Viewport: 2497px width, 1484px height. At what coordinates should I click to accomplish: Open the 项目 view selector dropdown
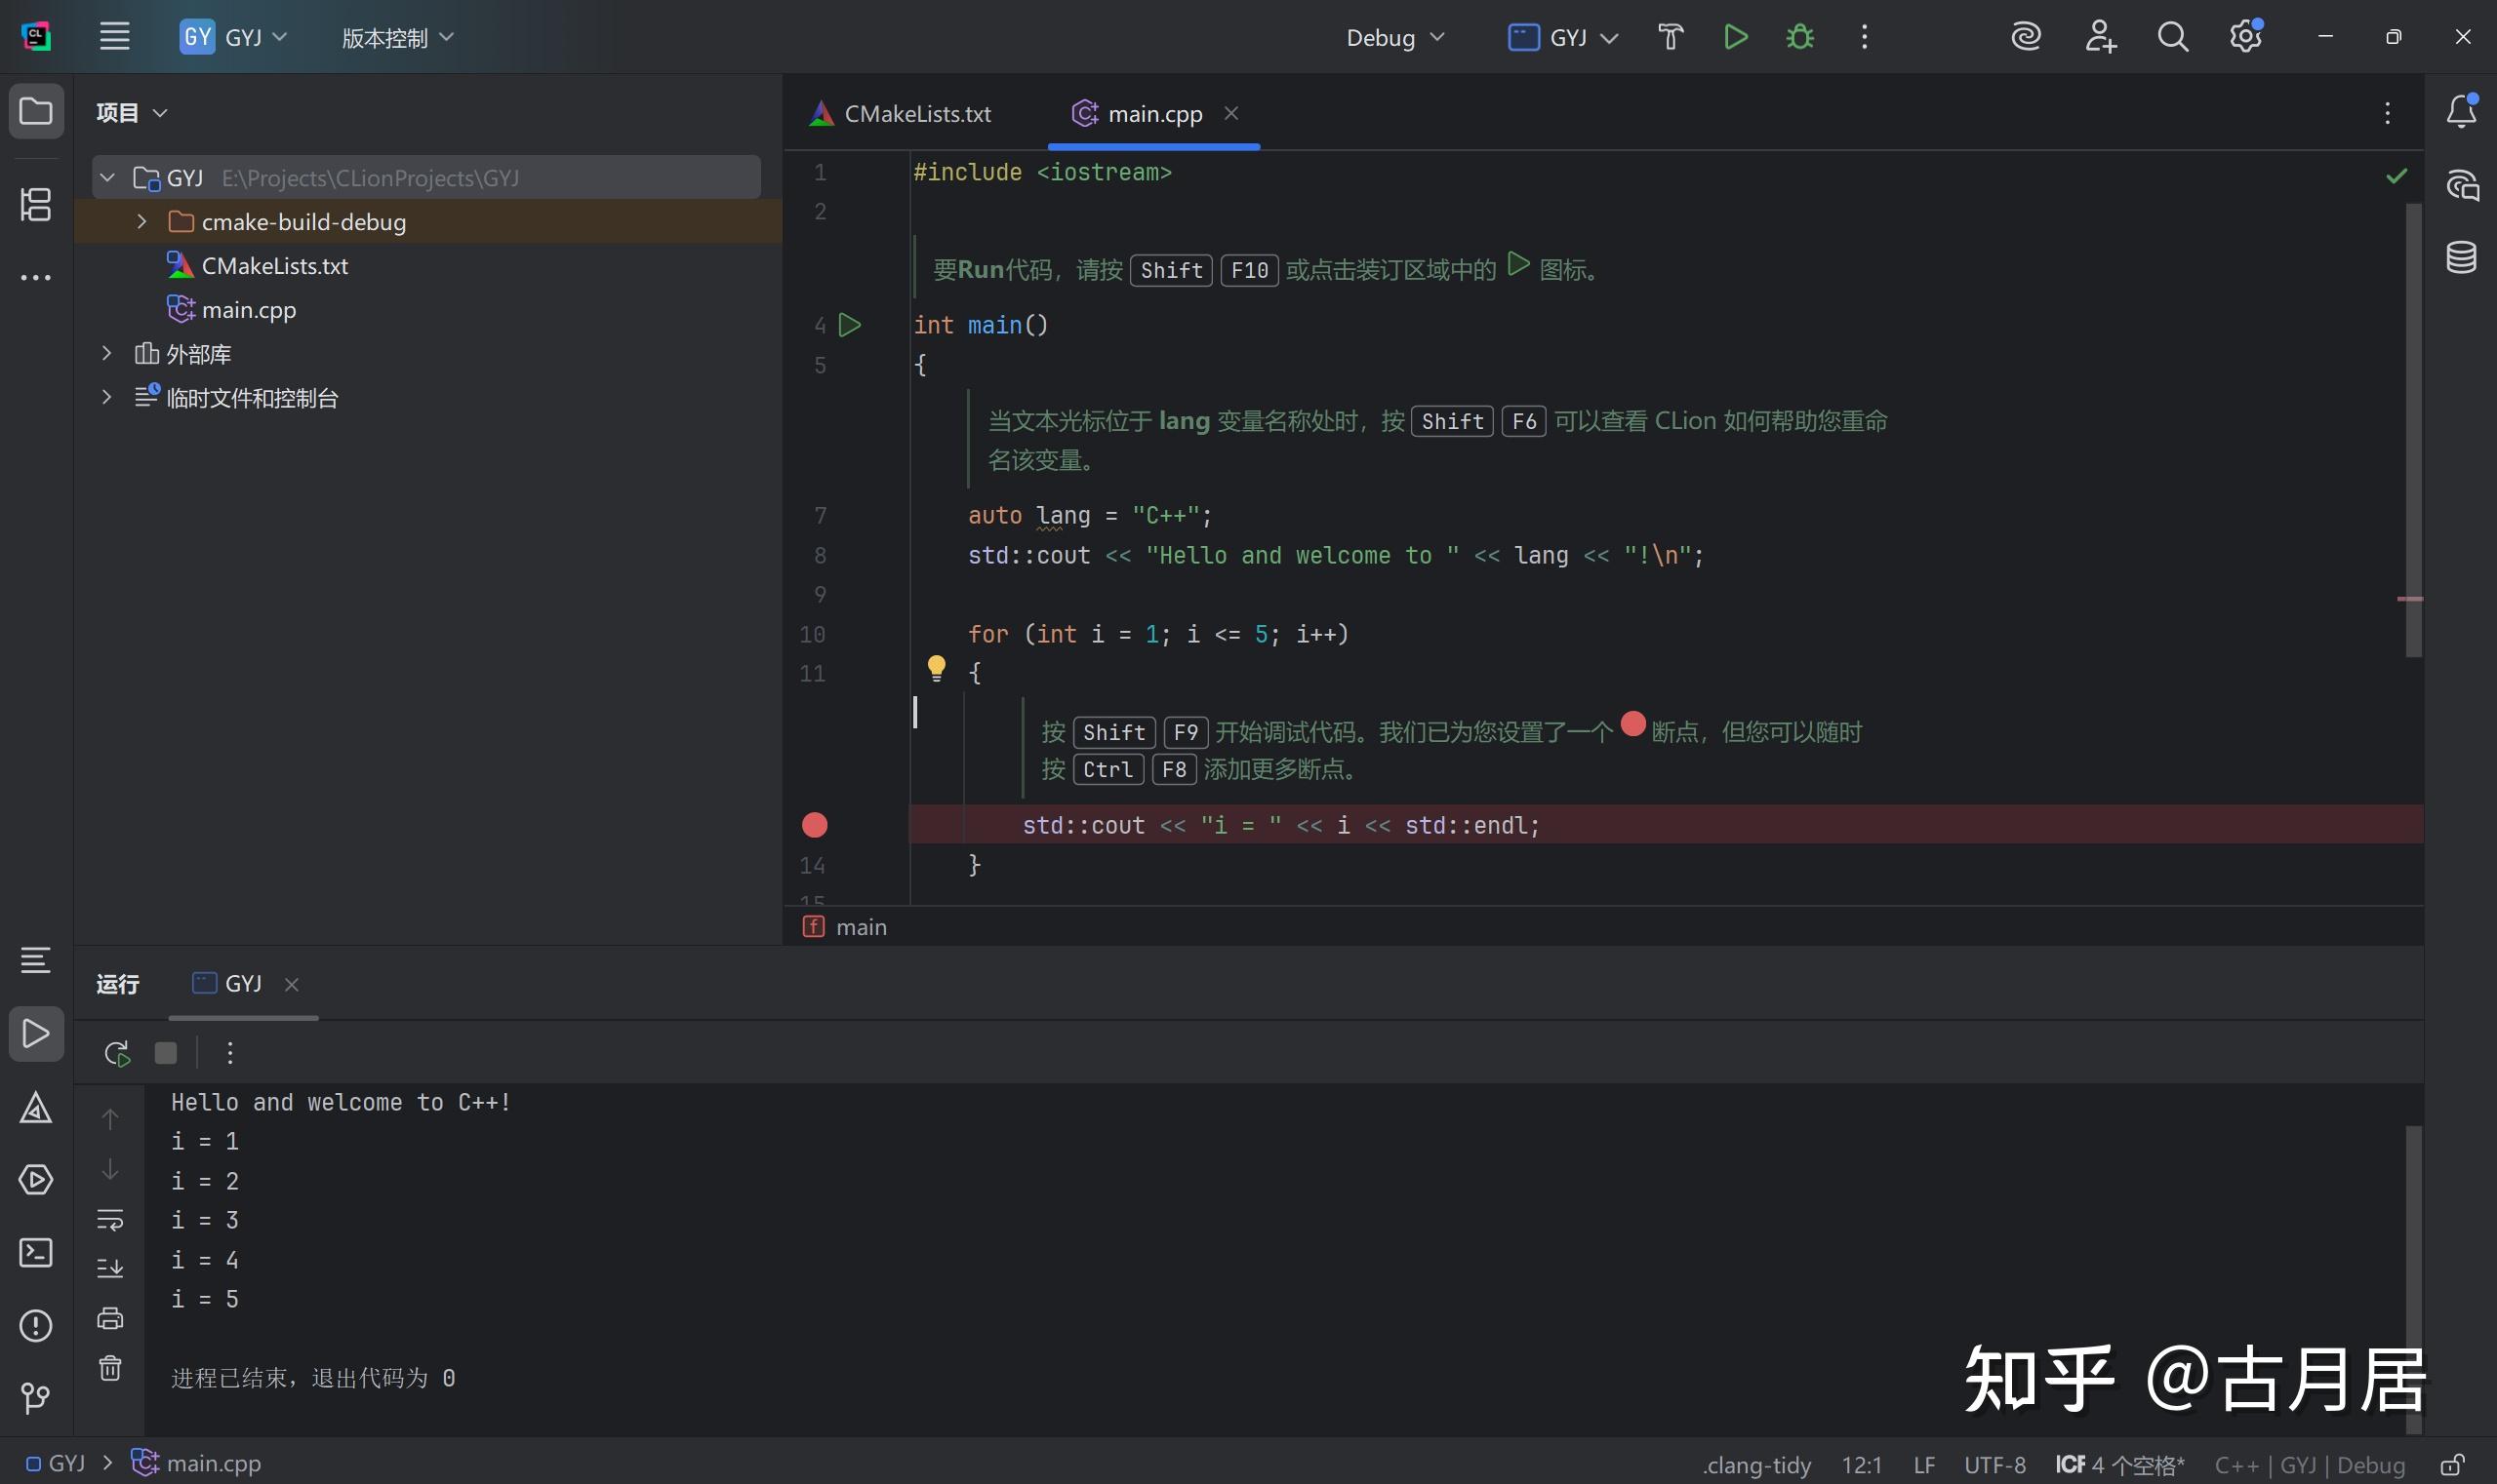click(131, 112)
